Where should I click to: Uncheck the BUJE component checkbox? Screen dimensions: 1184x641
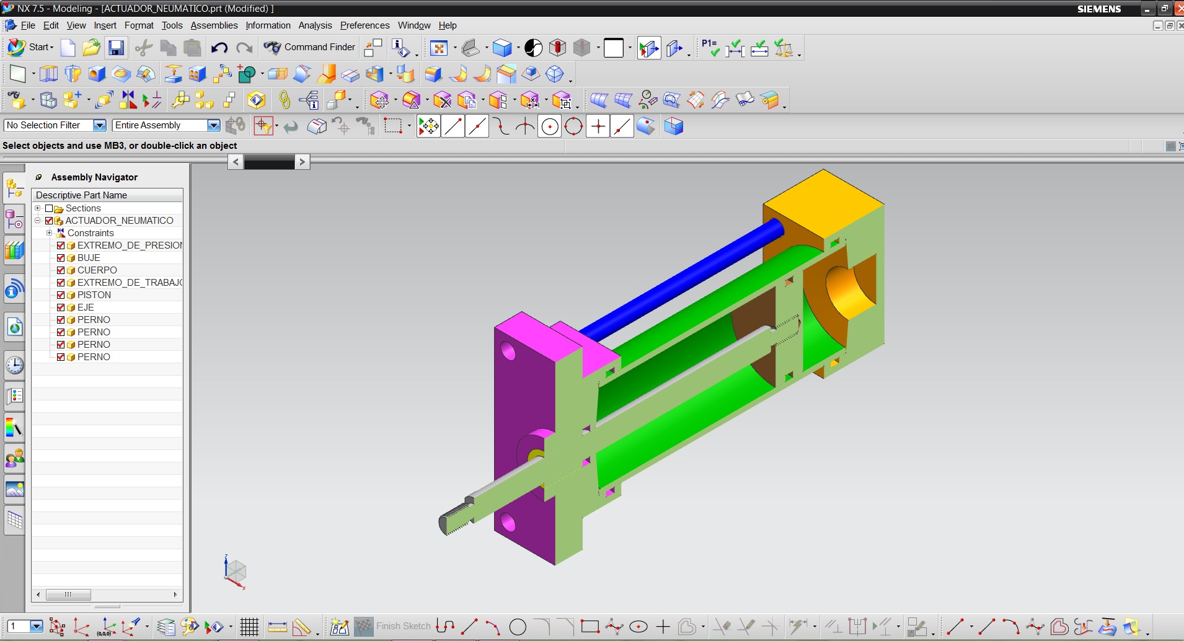(x=61, y=258)
